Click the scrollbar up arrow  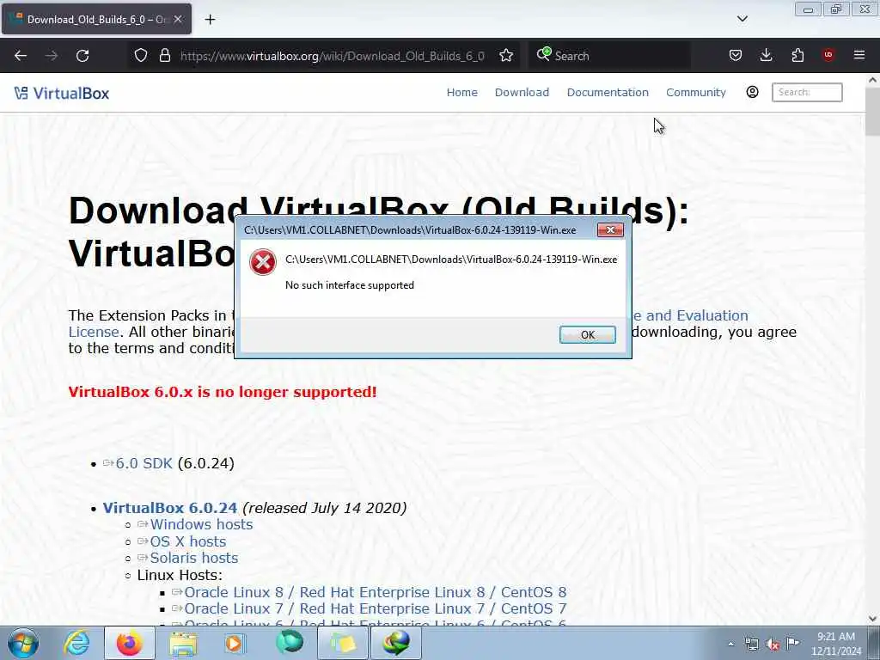(x=872, y=80)
